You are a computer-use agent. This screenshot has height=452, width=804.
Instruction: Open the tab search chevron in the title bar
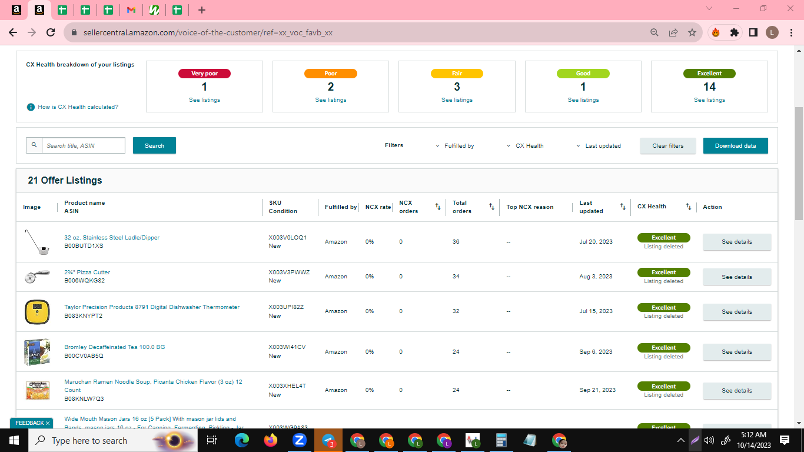pyautogui.click(x=709, y=9)
